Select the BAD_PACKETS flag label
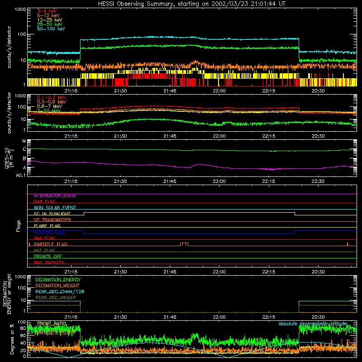The height and width of the screenshot is (362, 362). pyautogui.click(x=49, y=262)
